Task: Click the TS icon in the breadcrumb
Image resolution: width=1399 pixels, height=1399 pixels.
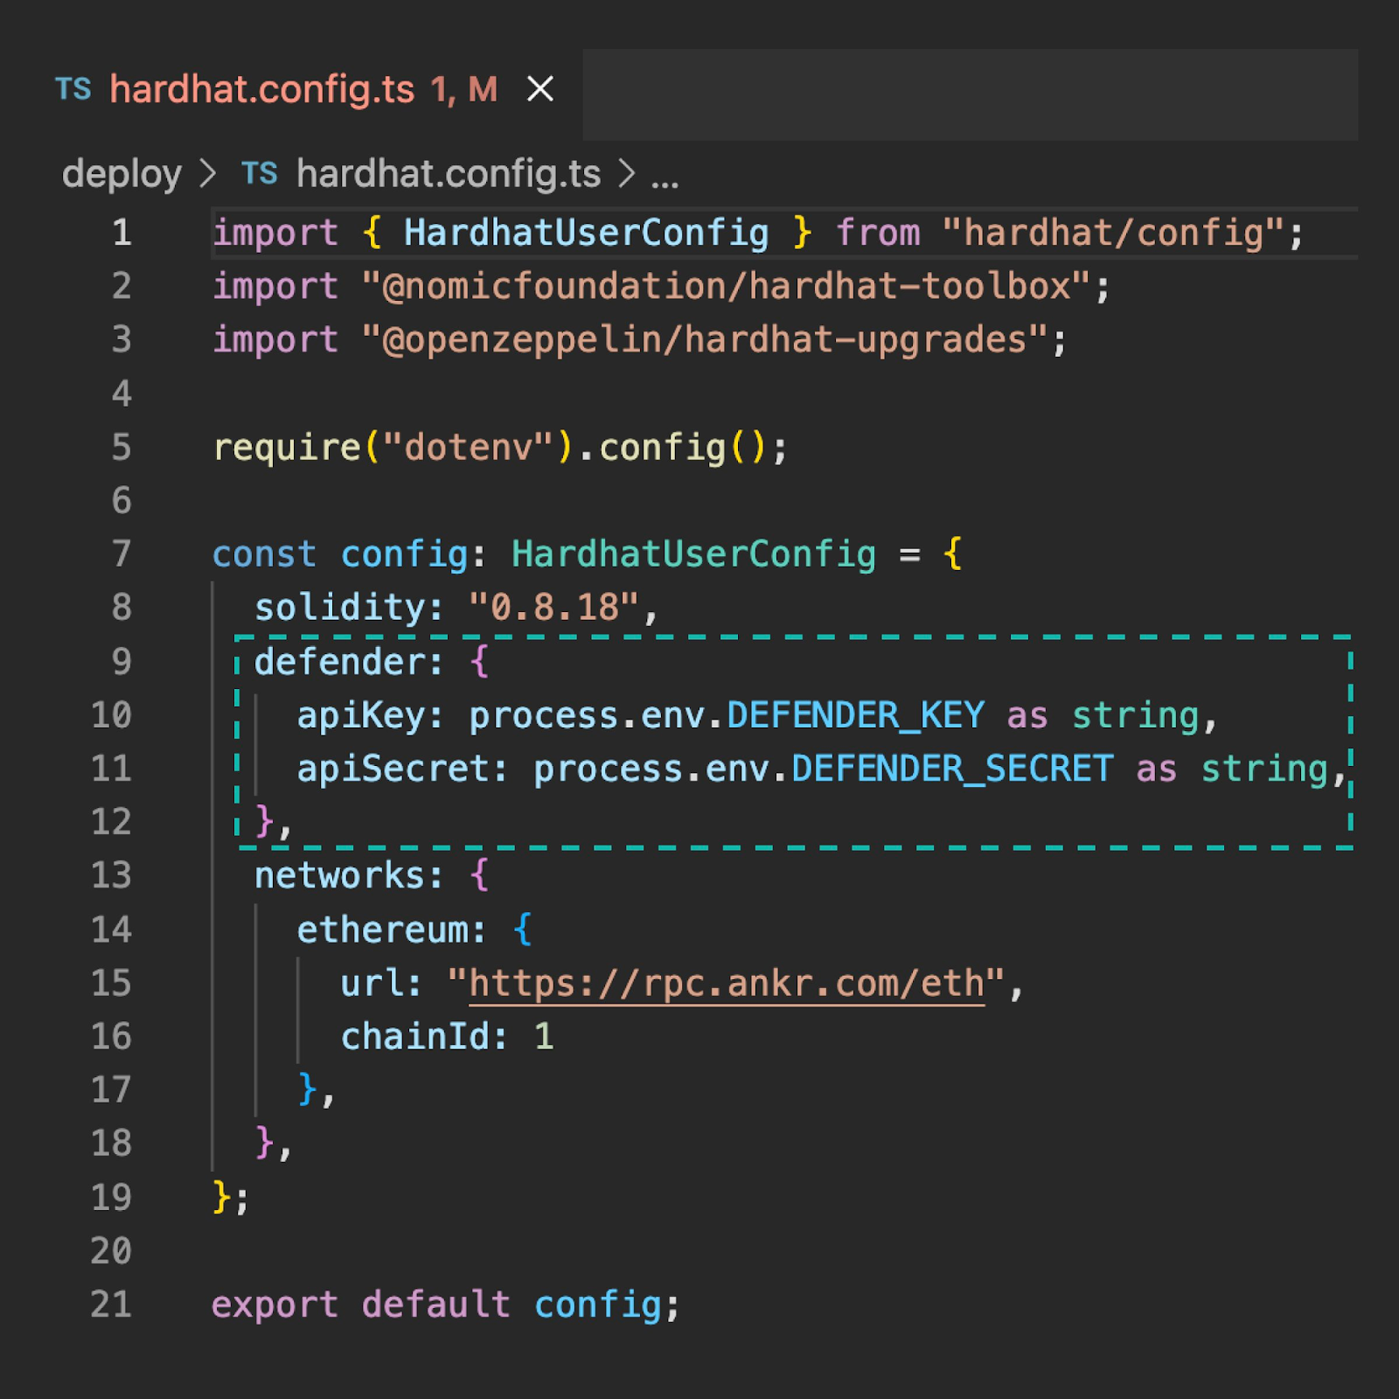Action: click(x=260, y=174)
